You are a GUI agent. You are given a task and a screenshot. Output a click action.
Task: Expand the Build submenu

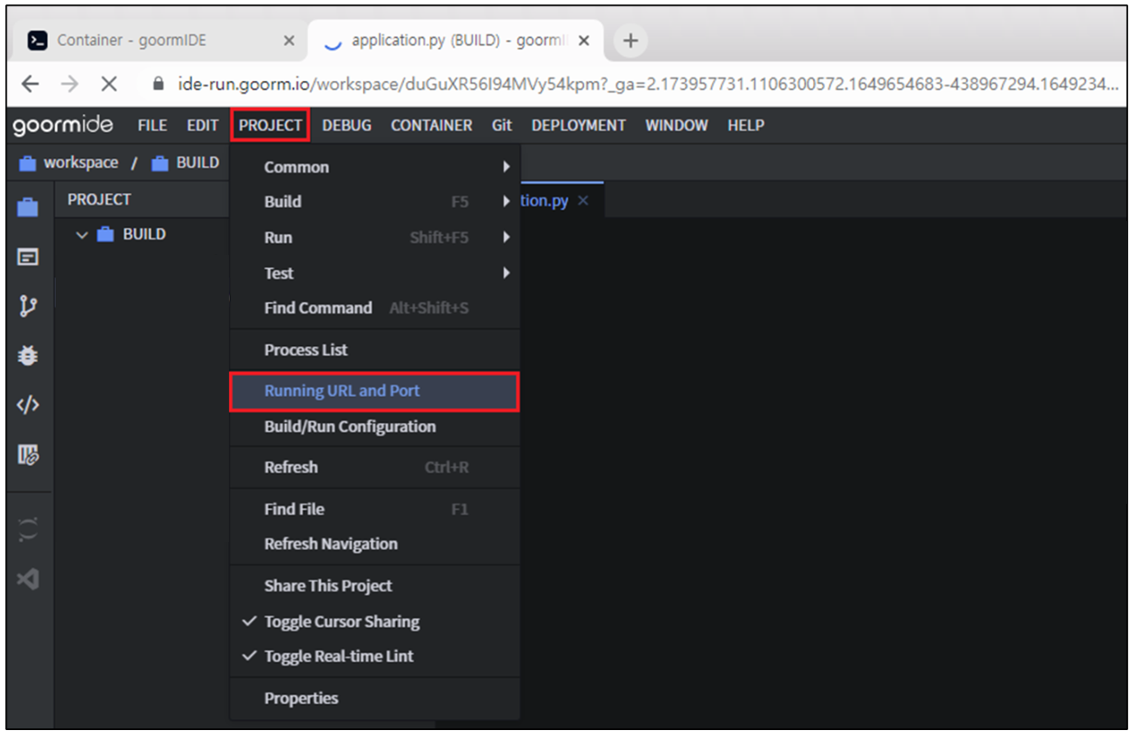pos(374,202)
